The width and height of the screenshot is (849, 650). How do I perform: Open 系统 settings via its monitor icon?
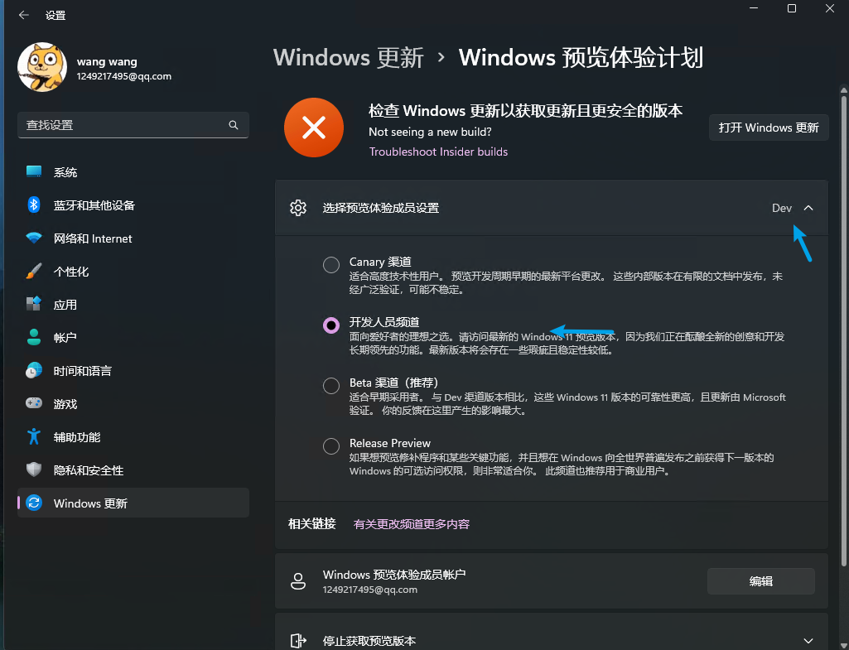click(x=34, y=172)
